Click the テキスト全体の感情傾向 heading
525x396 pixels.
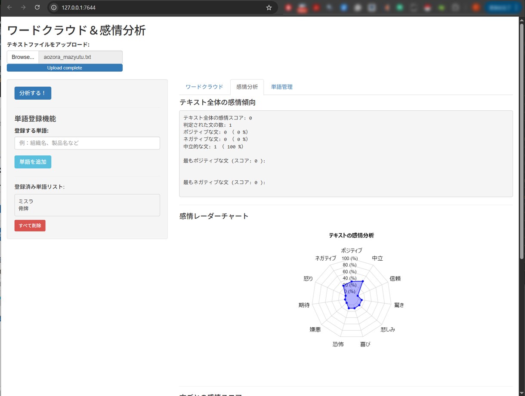[217, 102]
